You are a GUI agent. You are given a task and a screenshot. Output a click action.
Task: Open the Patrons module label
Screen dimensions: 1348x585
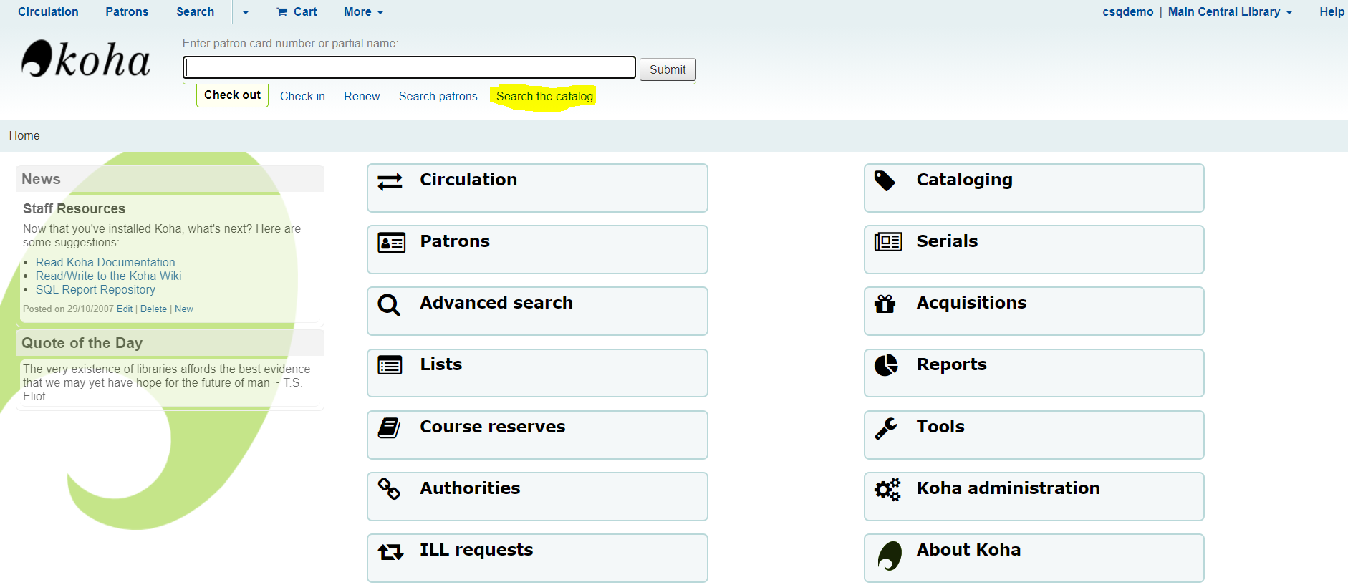coord(455,241)
